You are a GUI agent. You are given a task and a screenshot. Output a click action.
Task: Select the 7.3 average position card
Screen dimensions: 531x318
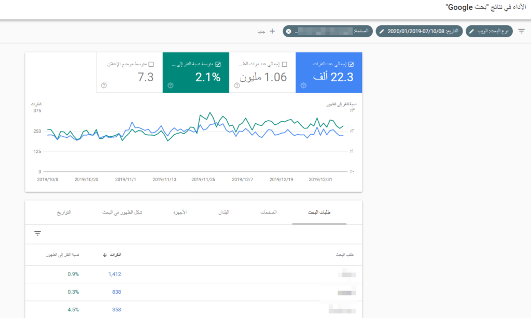(x=129, y=73)
